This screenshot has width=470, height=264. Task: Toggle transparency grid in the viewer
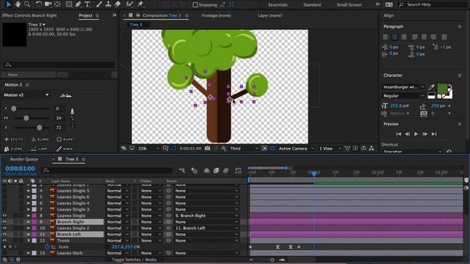click(x=272, y=148)
